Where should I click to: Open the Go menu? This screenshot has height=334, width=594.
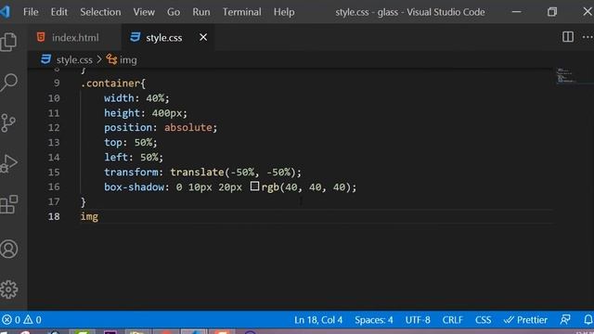(174, 12)
